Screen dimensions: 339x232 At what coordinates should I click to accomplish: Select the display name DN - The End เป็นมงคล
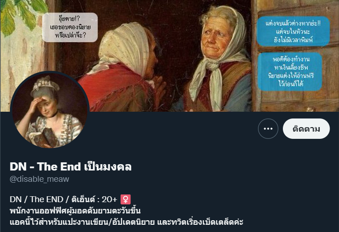coord(71,166)
